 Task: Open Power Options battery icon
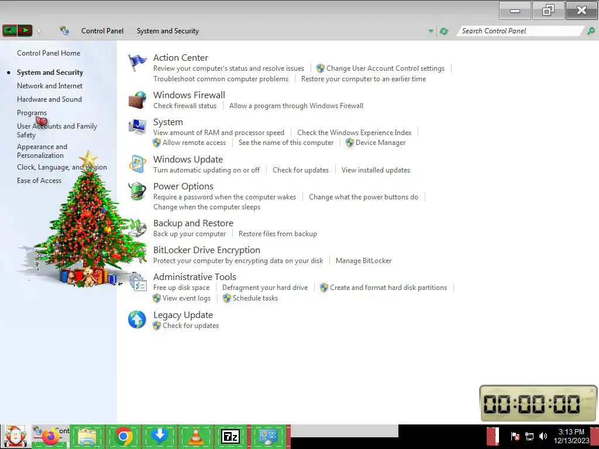[x=137, y=191]
